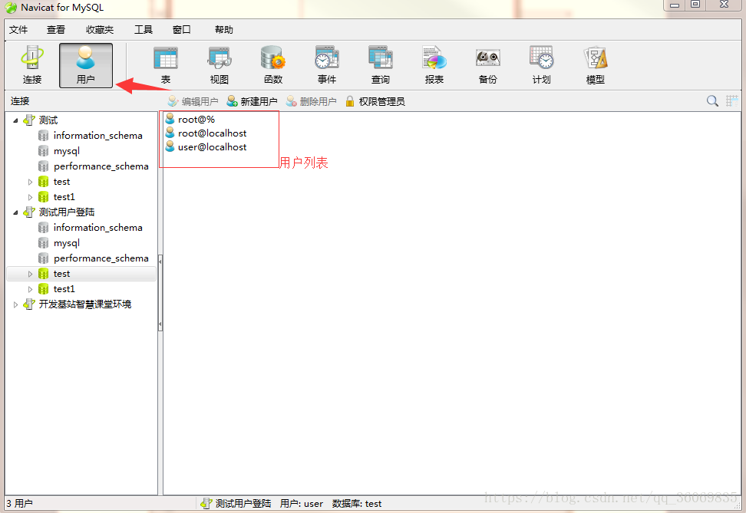Click the root@localhost user icon
Viewport: 746px width, 513px height.
point(170,133)
